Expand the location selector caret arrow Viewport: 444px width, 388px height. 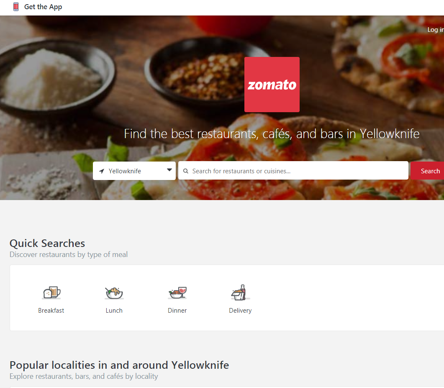click(169, 170)
